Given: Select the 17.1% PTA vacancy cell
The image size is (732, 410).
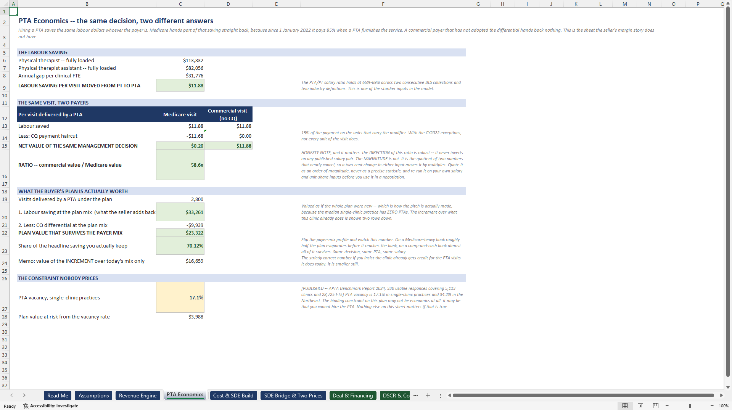Looking at the screenshot, I should click(x=180, y=297).
